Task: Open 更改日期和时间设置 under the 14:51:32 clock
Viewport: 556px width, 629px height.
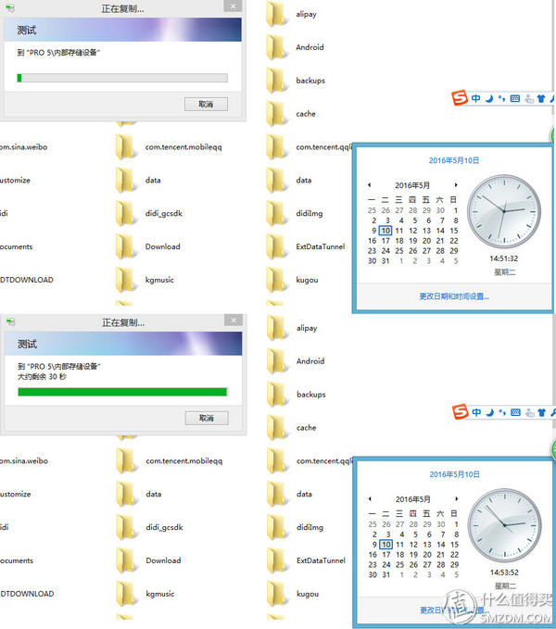Action: coord(454,296)
